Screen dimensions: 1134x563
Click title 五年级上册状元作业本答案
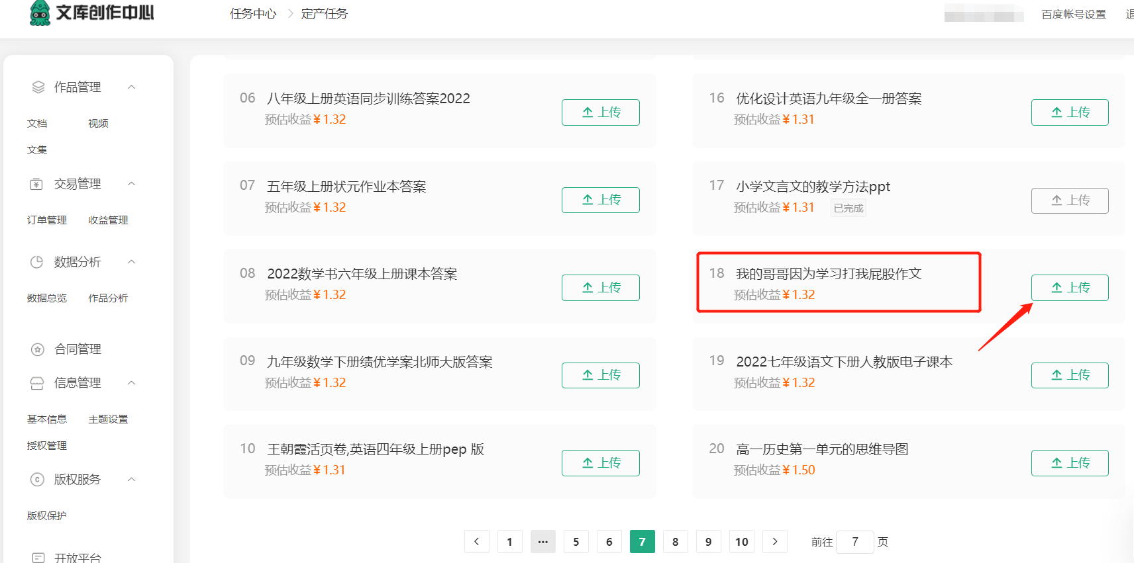[346, 187]
